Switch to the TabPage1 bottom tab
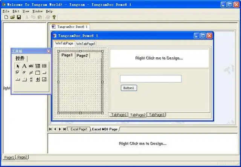The image size is (241, 167). [119, 115]
